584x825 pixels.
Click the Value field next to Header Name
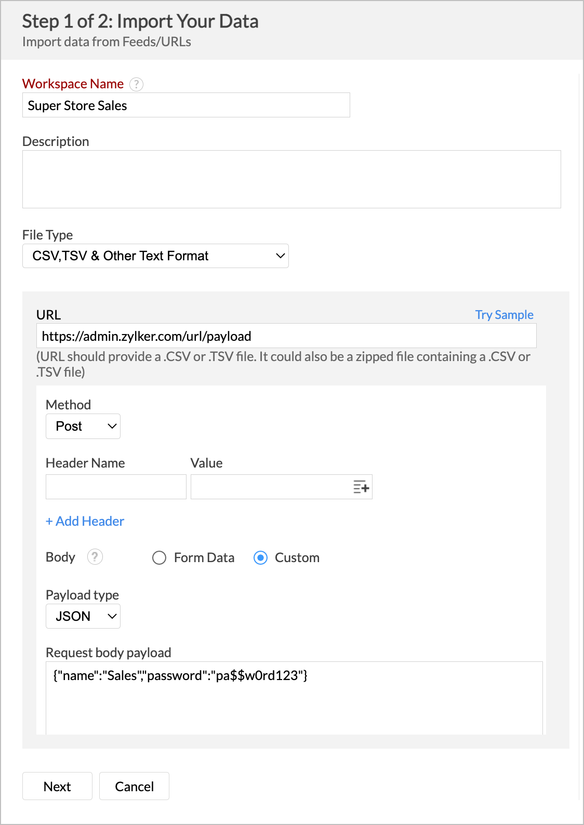[x=270, y=487]
